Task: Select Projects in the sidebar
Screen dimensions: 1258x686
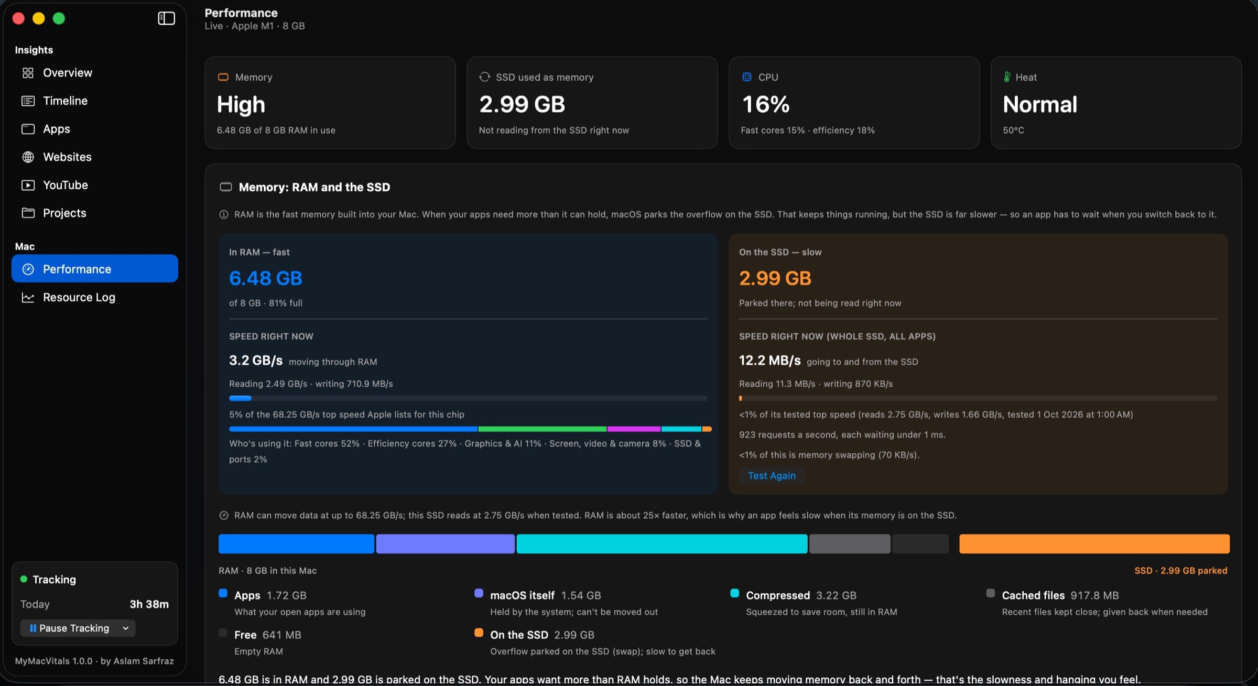Action: coord(94,213)
